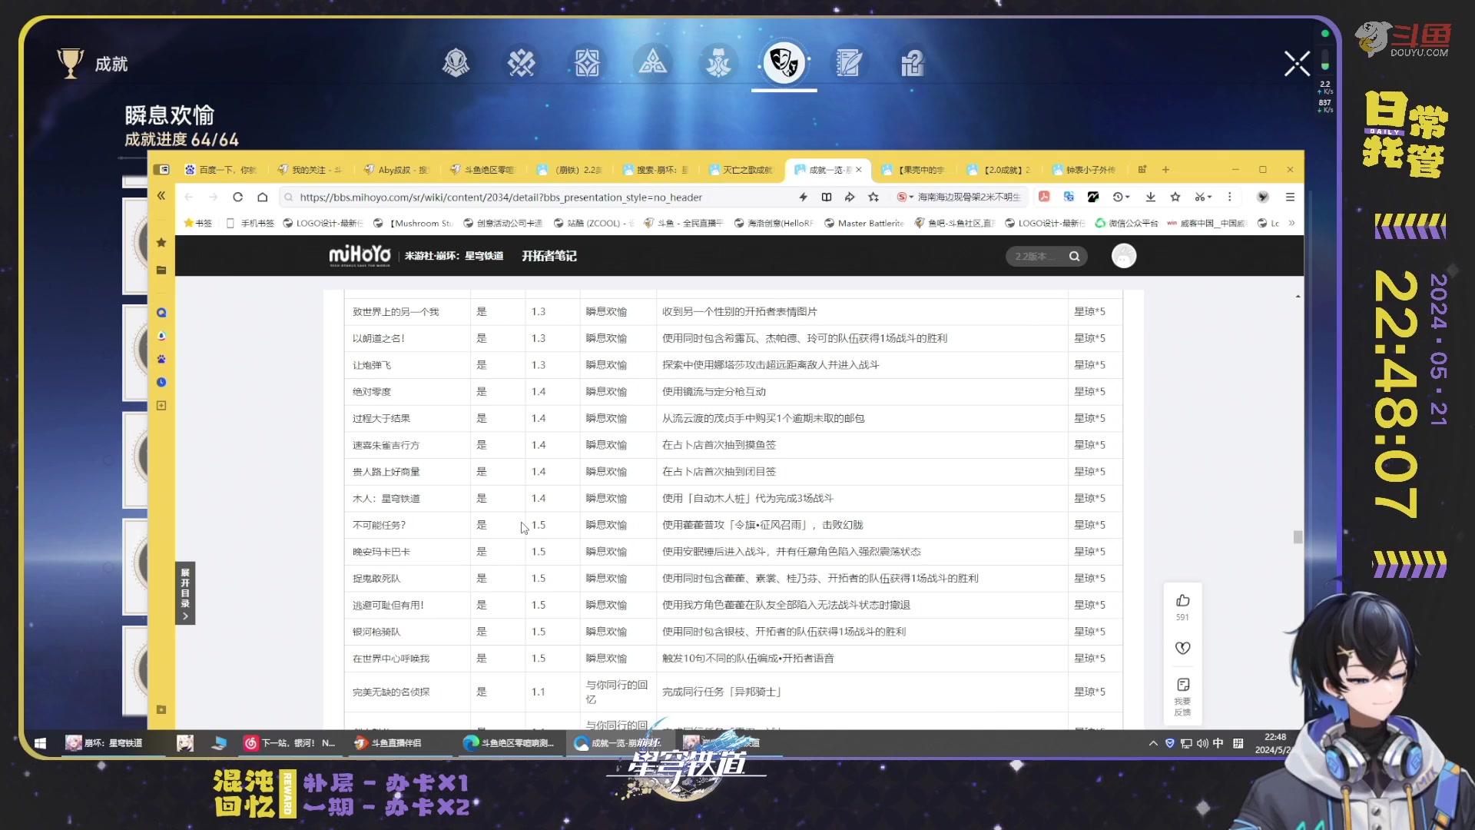1475x830 pixels.
Task: Switch to the 【2.0成就】 browser tab
Action: tap(999, 170)
